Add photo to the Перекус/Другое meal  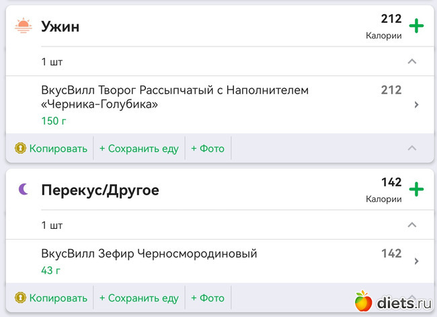[x=208, y=297]
